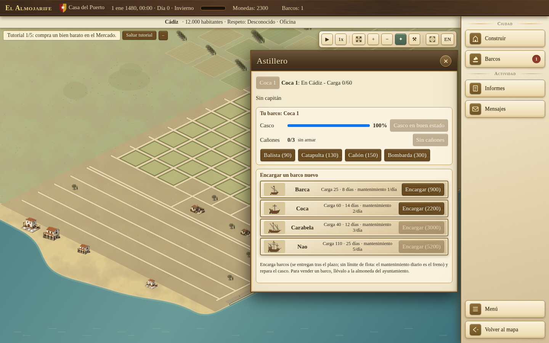Viewport: 549px width, 343px height.
Task: Click the Monedas: 2300 counter
Action: [250, 8]
